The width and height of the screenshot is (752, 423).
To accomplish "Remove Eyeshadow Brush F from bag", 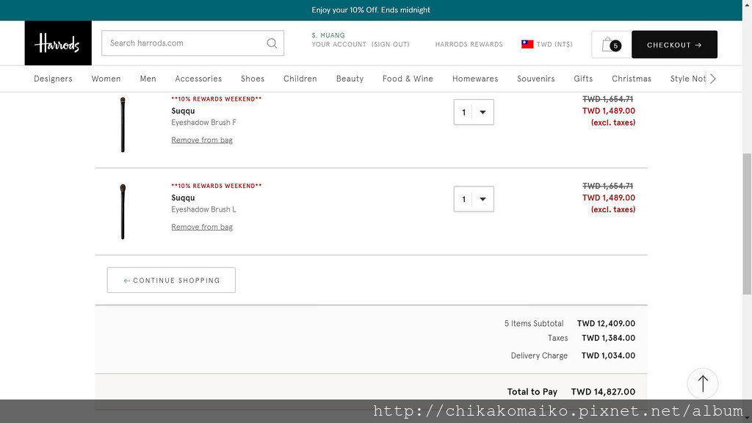I will [x=202, y=140].
